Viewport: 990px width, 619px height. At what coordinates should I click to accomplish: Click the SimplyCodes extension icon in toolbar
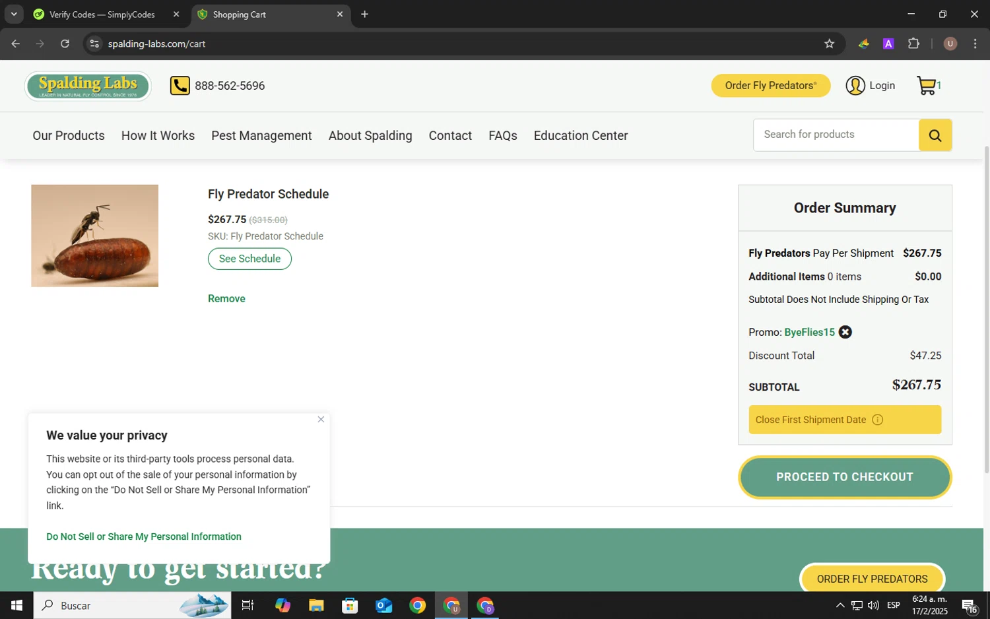(863, 44)
